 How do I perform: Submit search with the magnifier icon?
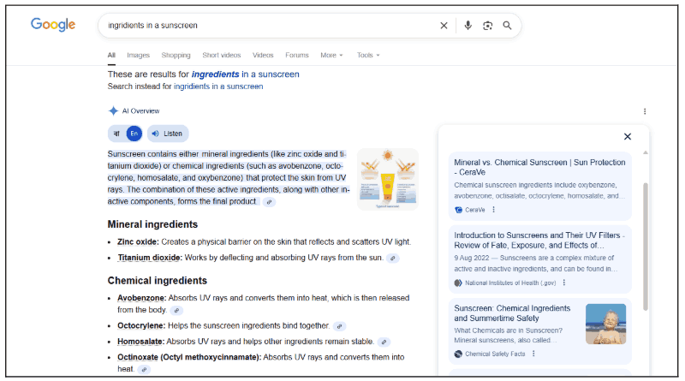(x=507, y=26)
